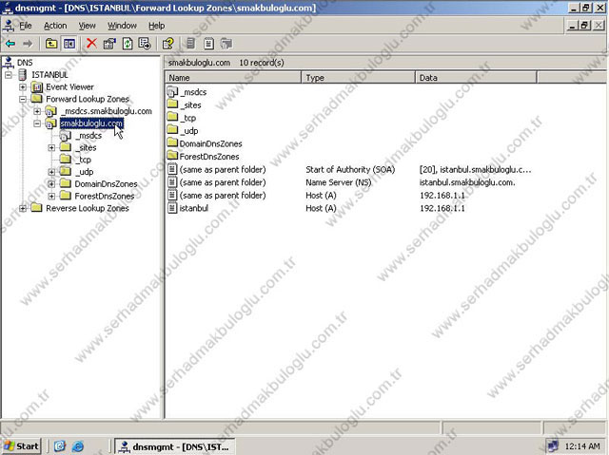This screenshot has width=609, height=455.
Task: Launch Internet Explorer from quick launch
Action: tap(78, 446)
